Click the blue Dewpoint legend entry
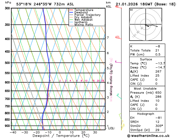The width and height of the screenshot is (178, 138). tap(79, 12)
